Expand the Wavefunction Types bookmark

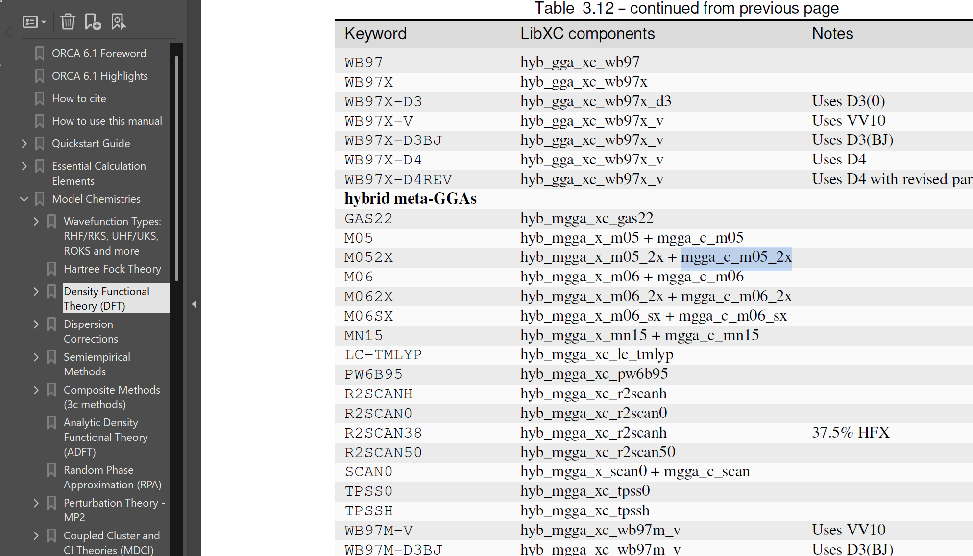tap(36, 221)
